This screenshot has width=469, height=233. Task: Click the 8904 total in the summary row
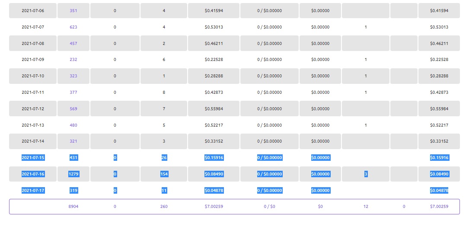click(73, 207)
